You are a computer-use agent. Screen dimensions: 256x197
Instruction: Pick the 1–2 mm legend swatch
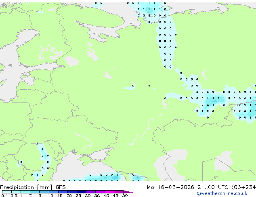25,192
